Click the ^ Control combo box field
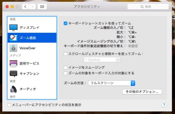This screenshot has height=114, width=175. (x=102, y=60)
